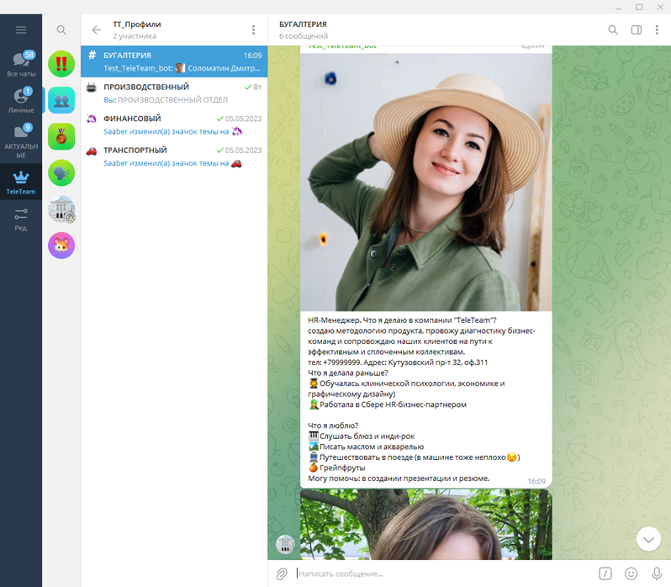
Task: Open the emoji picker smiley icon
Action: (x=631, y=574)
